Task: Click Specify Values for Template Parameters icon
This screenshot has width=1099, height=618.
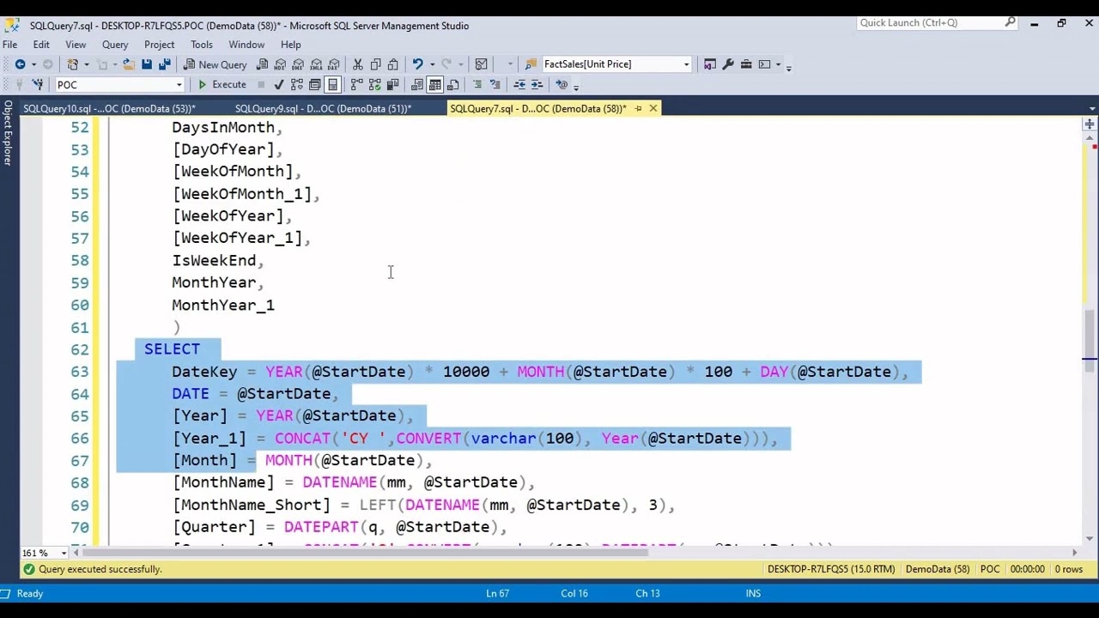Action: (562, 84)
